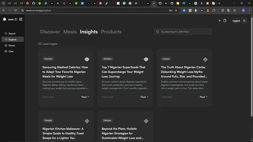Open Chat from the sidebar
This screenshot has width=253, height=142.
[11, 51]
